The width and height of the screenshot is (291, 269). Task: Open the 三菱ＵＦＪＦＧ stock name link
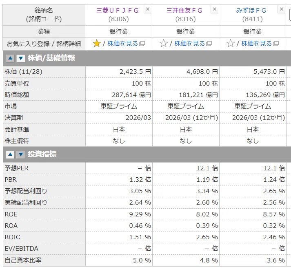118,10
